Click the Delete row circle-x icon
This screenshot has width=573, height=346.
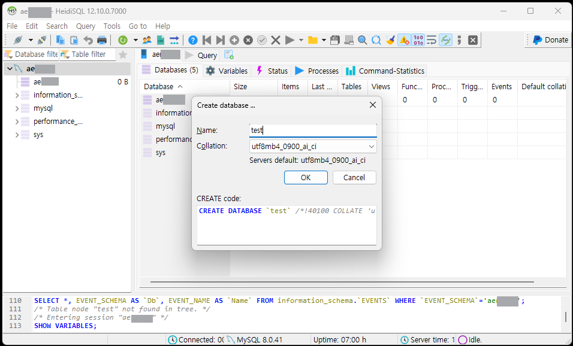pyautogui.click(x=248, y=40)
